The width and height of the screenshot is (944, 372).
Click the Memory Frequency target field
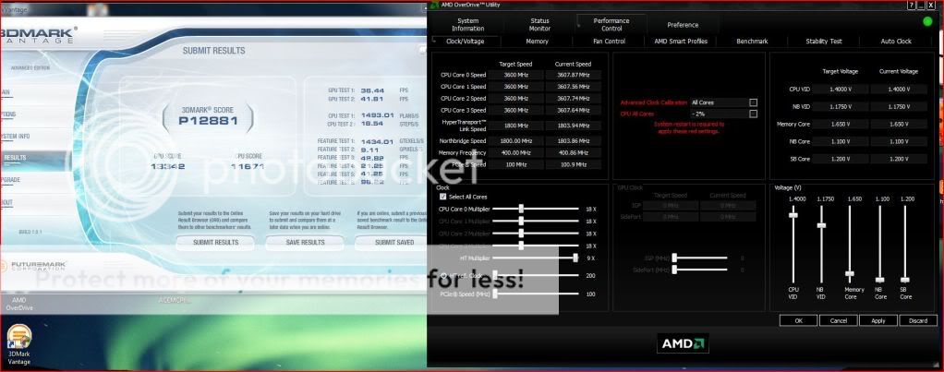click(x=515, y=153)
